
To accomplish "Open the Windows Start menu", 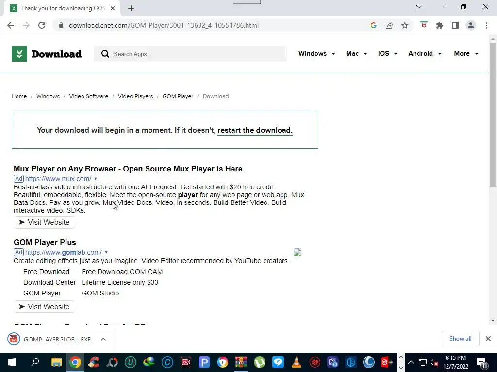I will 12,362.
